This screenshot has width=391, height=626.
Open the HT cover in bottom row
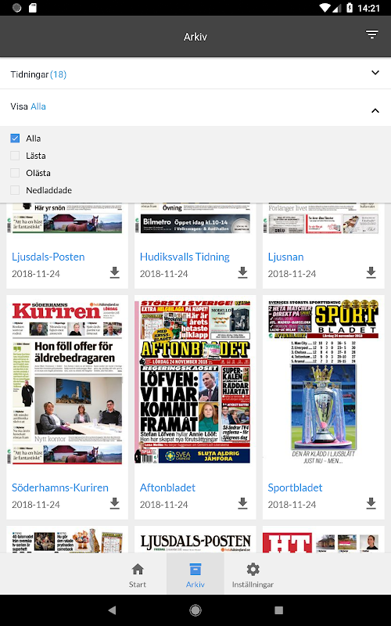(323, 541)
